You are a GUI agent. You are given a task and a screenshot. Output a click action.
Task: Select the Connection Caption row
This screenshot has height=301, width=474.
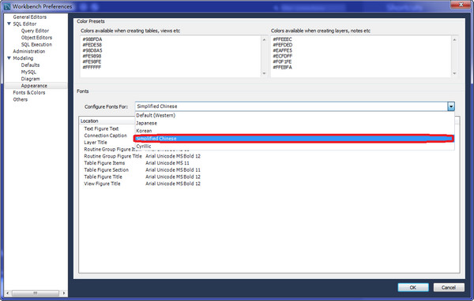pos(105,136)
